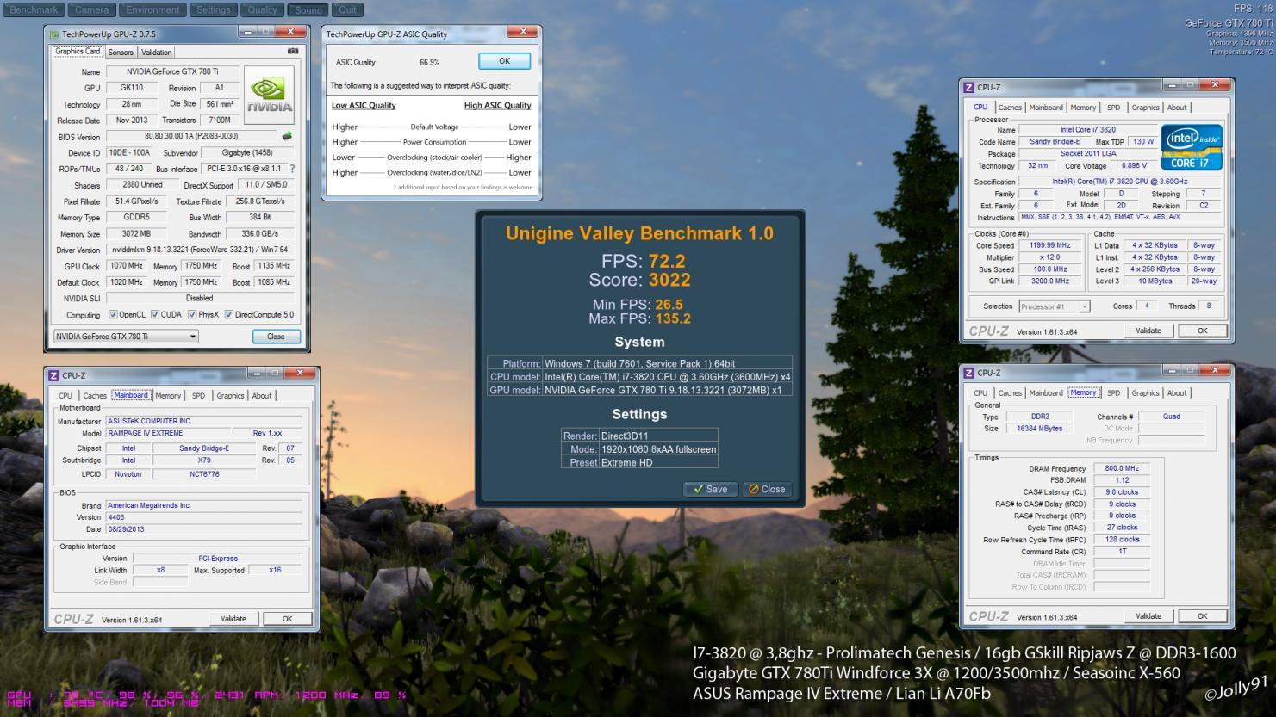The height and width of the screenshot is (717, 1276).
Task: Open the Camera menu in Valley
Action: [91, 10]
